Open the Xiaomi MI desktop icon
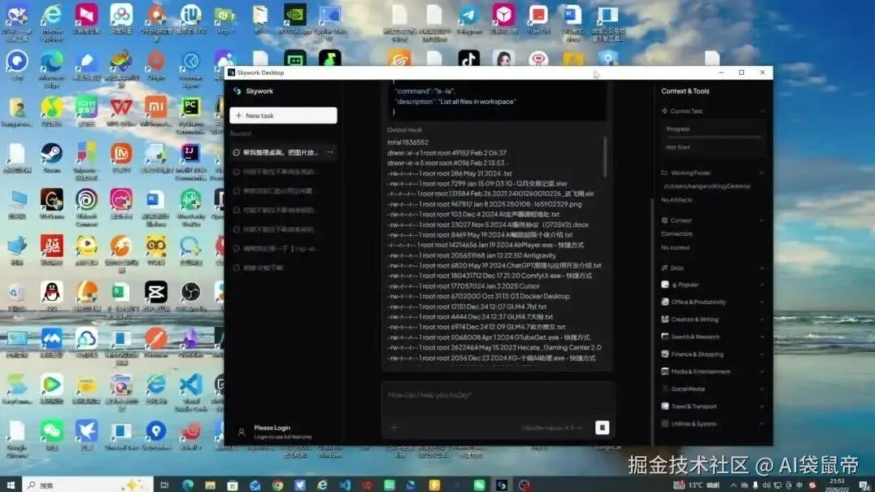Screen dimensions: 875x492 click(x=155, y=112)
